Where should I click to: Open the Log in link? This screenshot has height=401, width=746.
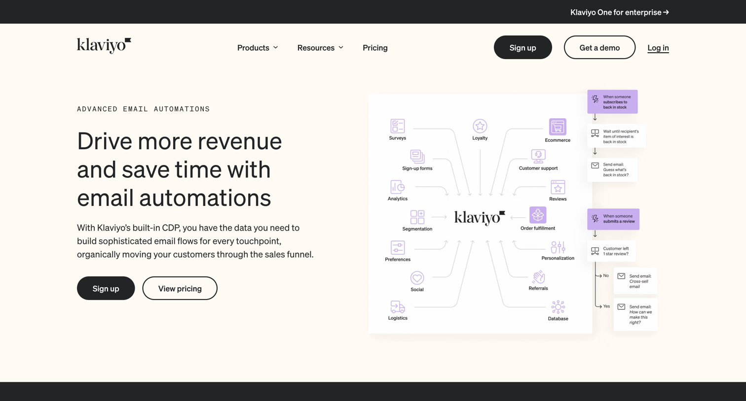point(658,48)
